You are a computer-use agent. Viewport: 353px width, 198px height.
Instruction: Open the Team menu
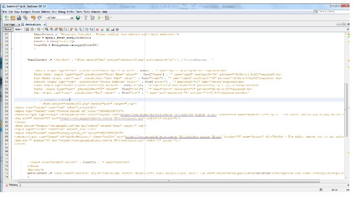coord(79,12)
